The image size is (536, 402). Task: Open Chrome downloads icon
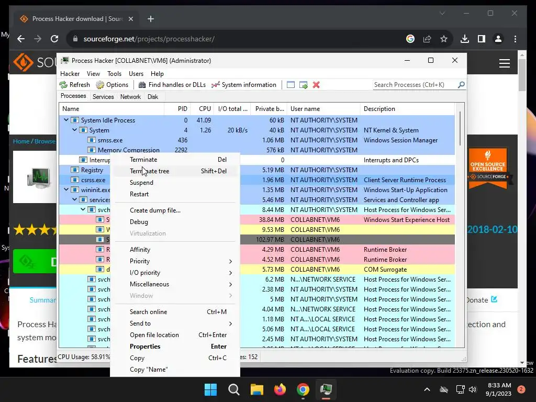coord(465,39)
